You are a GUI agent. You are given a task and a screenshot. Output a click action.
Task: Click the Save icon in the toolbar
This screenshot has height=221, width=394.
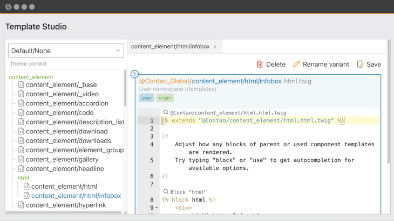[x=360, y=64]
